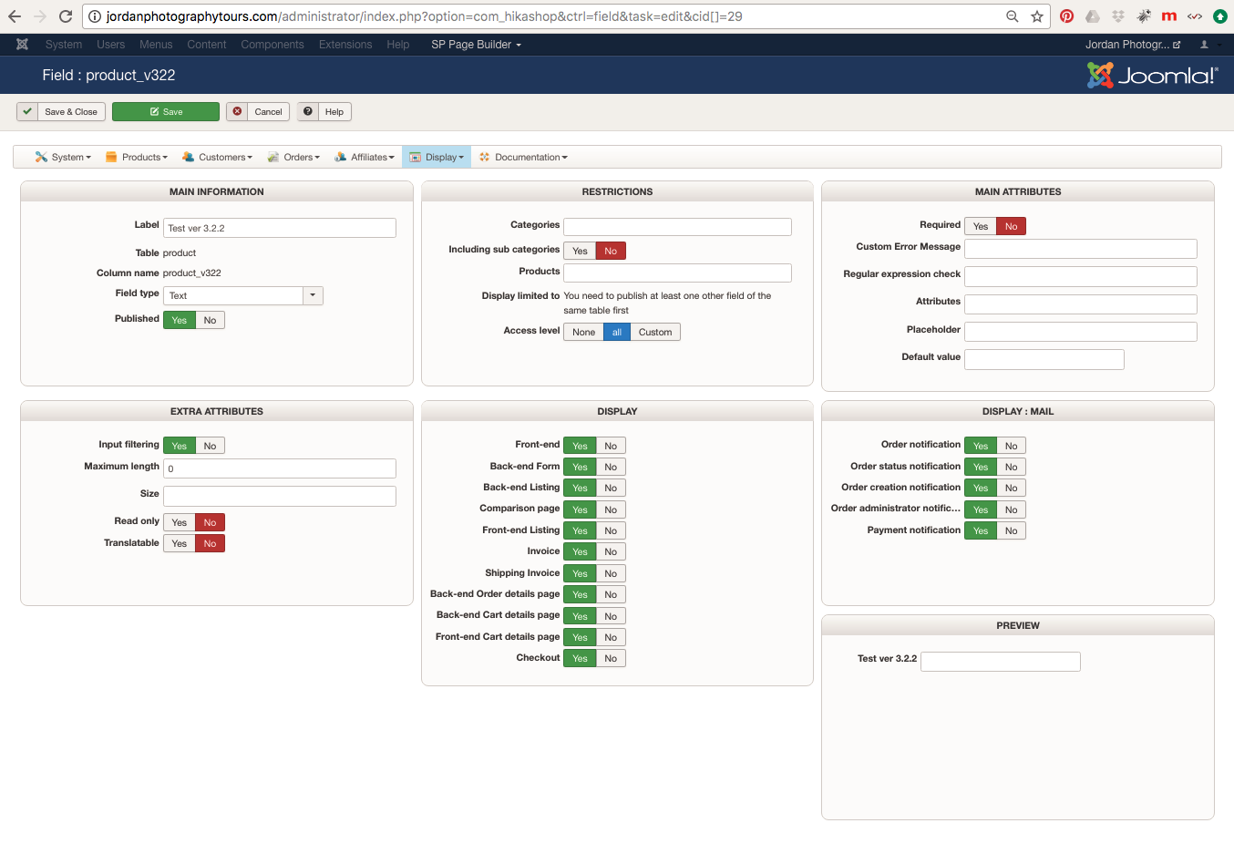Open the Jordan Photogr... site link
The image size is (1234, 854).
(1133, 45)
